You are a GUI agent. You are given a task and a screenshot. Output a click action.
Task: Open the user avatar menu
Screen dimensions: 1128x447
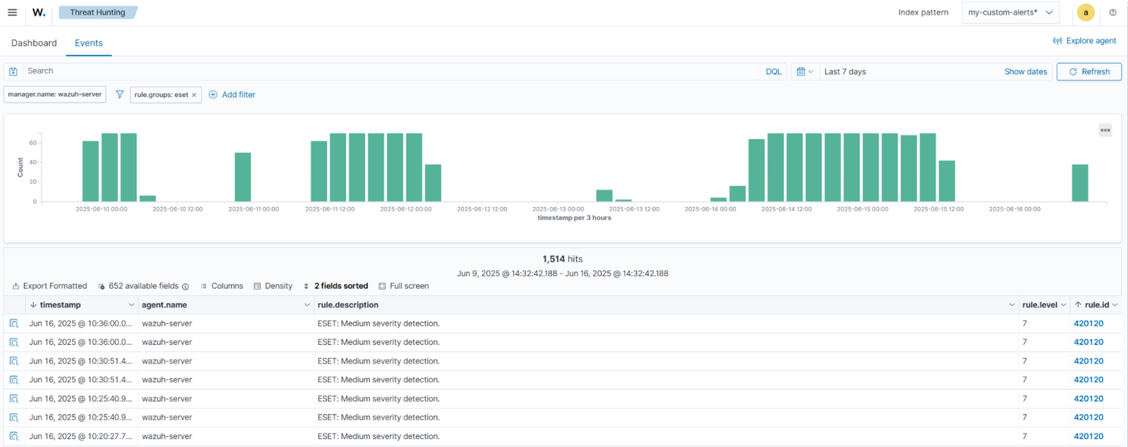click(1086, 13)
